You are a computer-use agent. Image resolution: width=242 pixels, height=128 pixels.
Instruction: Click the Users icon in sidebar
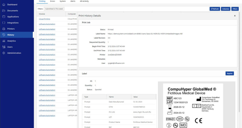click(4, 47)
